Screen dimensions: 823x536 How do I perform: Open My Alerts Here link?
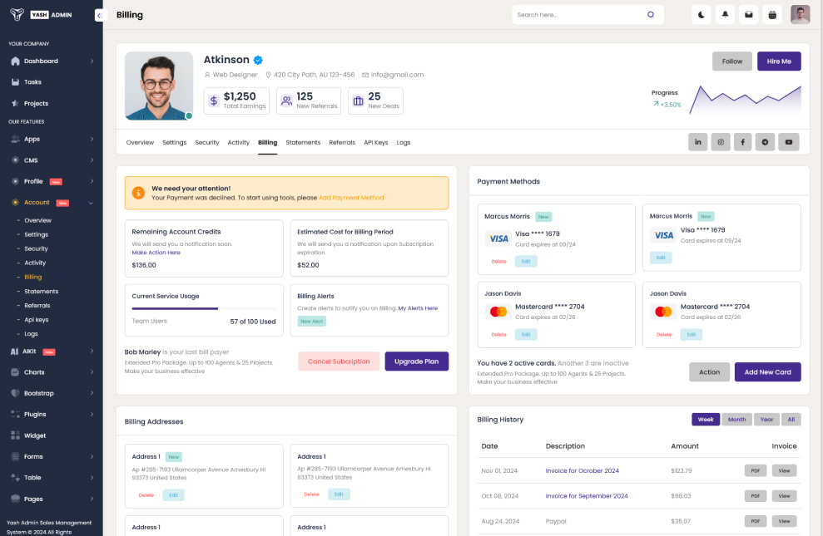tap(418, 308)
